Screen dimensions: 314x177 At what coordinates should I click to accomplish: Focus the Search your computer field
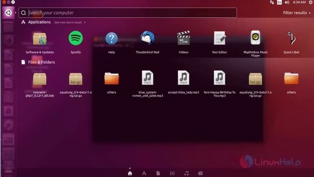pos(128,13)
